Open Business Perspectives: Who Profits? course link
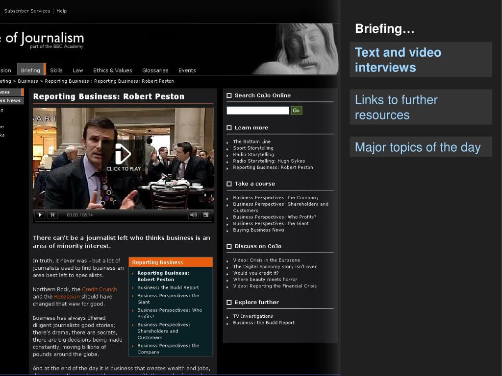This screenshot has height=376, width=502. pos(275,217)
